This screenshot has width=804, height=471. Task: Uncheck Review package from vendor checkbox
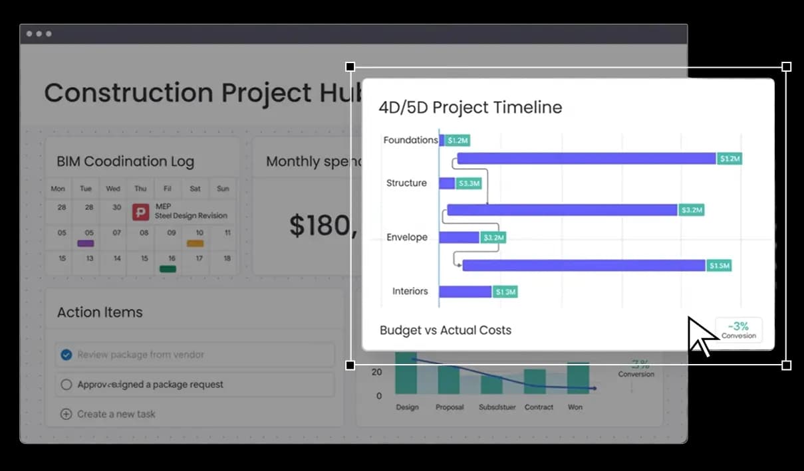[x=66, y=355]
